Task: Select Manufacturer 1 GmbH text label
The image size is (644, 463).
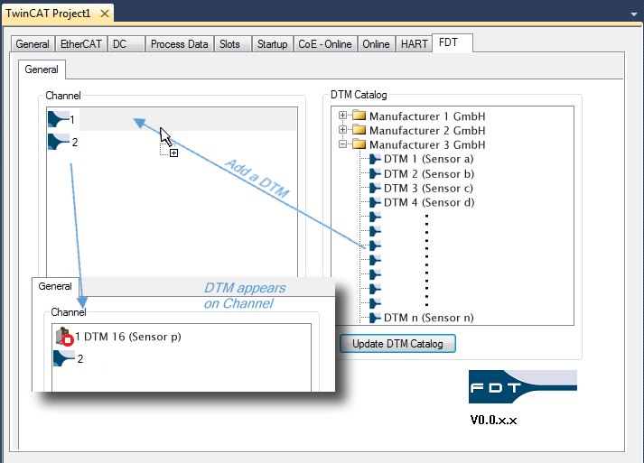Action: point(427,116)
